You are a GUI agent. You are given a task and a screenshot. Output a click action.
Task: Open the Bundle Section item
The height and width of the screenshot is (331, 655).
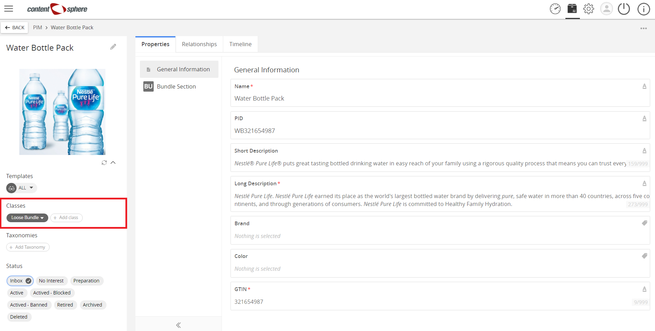click(x=179, y=86)
